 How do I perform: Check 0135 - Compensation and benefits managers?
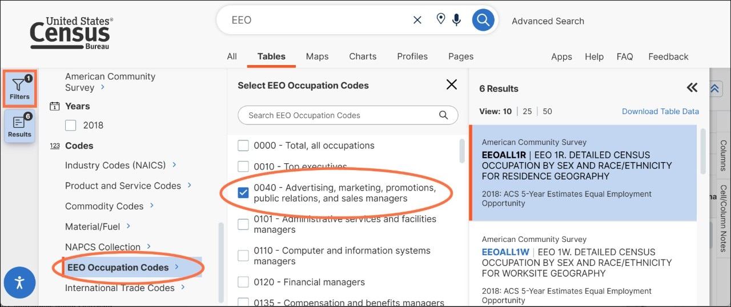tap(243, 302)
